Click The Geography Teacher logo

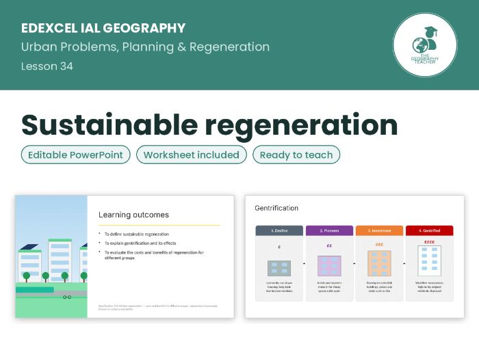click(x=425, y=45)
